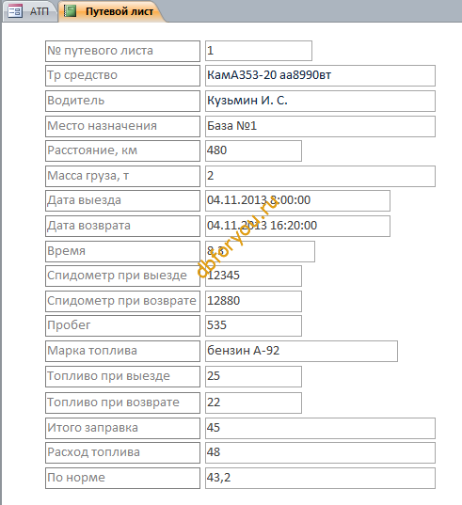This screenshot has height=505, width=462.
Task: Click the green Путевой лист report icon
Action: [71, 11]
